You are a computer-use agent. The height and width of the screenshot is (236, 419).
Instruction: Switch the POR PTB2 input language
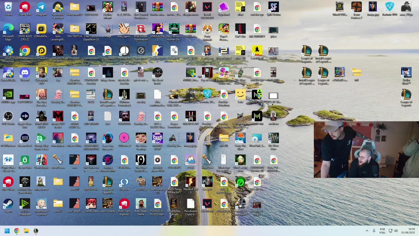click(382, 231)
